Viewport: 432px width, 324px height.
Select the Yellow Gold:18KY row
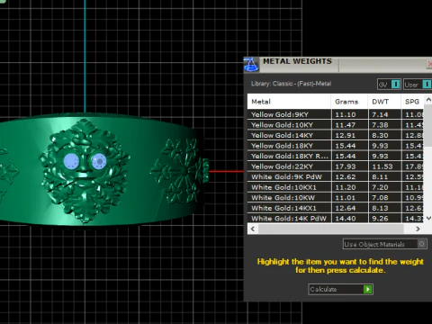click(x=336, y=146)
